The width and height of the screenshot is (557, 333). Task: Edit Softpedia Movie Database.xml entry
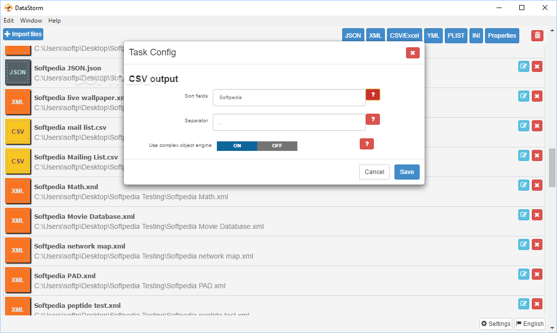coord(524,215)
